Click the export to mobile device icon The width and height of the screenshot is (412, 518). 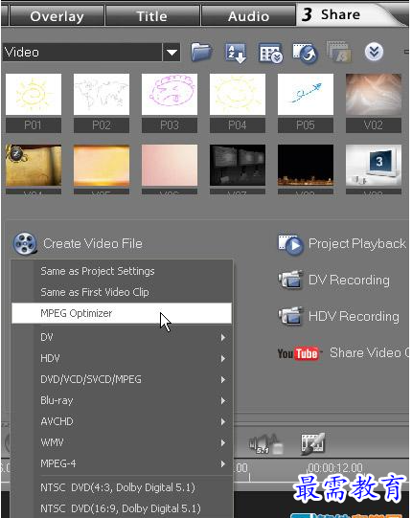(x=305, y=53)
